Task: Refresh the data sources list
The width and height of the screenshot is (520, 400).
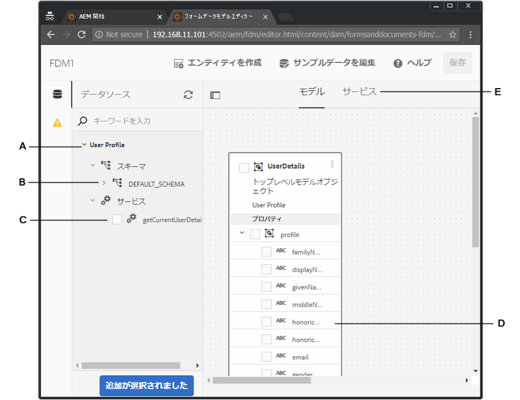Action: pyautogui.click(x=189, y=95)
